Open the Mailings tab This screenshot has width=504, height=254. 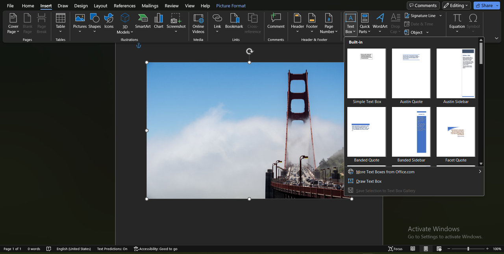tap(150, 6)
